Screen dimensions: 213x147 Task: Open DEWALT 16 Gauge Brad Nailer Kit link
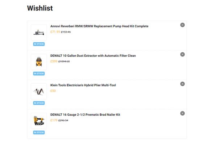pos(85,114)
